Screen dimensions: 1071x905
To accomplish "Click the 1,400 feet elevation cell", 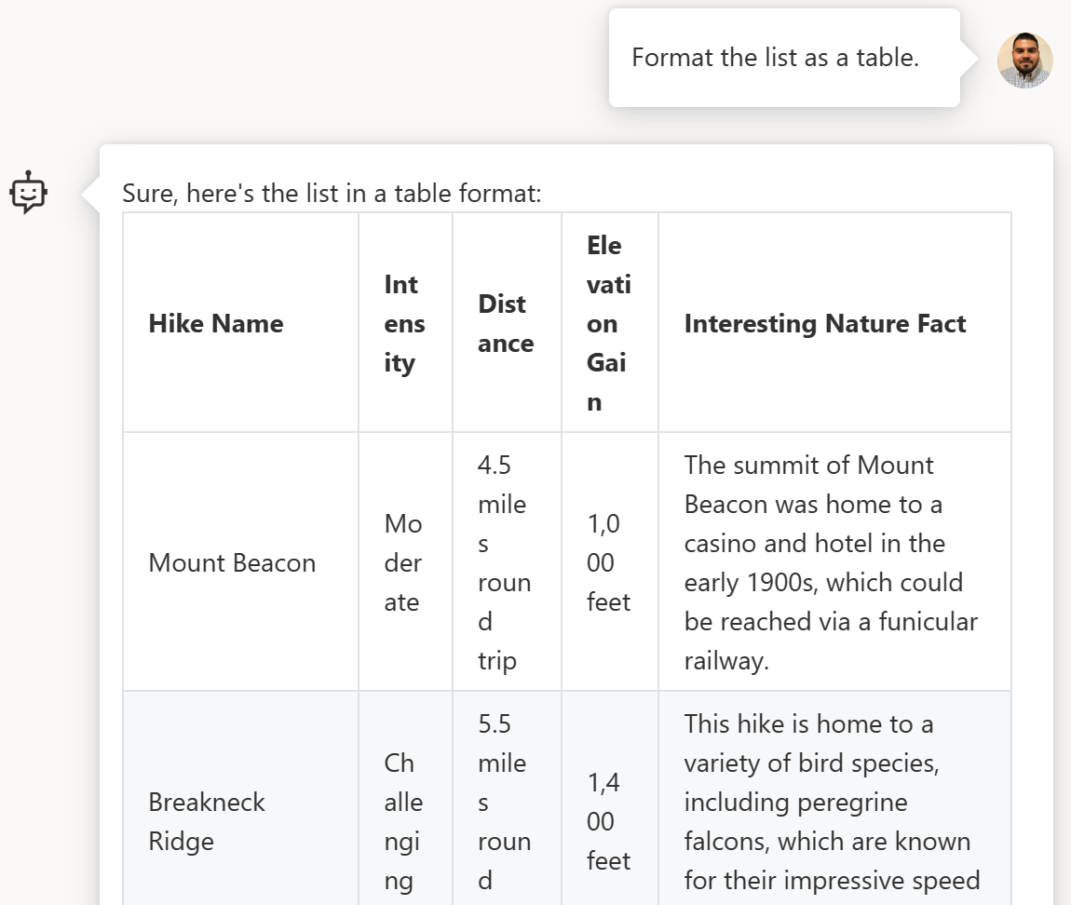I will tap(608, 821).
